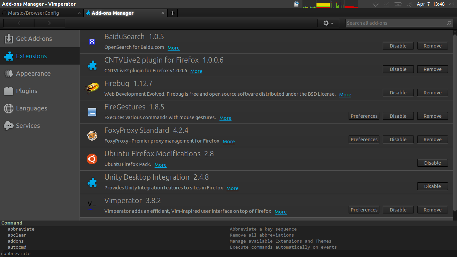Remove the Firebug extension

tap(433, 93)
